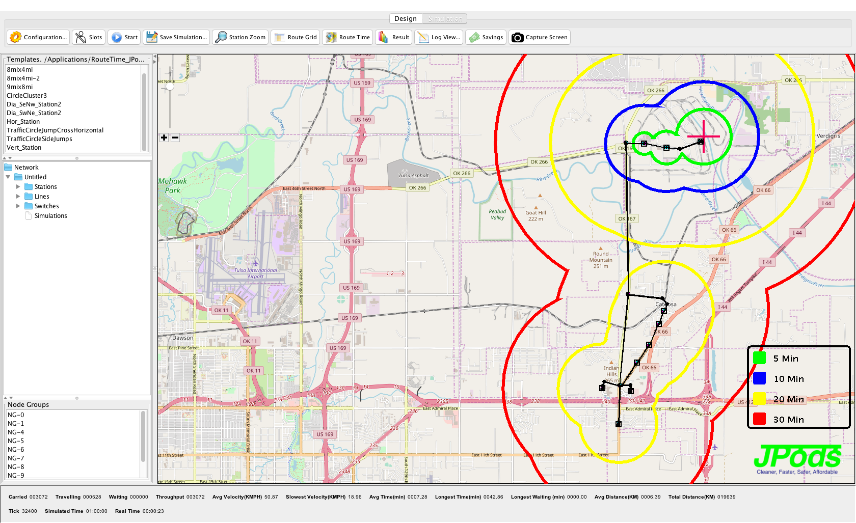Image resolution: width=856 pixels, height=523 pixels.
Task: Show the Result chart
Action: [x=383, y=37]
